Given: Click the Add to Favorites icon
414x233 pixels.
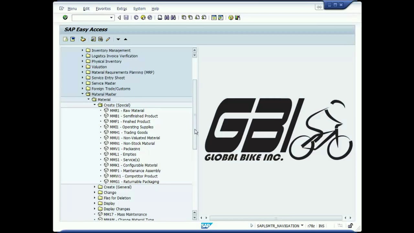Looking at the screenshot, I should point(93,39).
